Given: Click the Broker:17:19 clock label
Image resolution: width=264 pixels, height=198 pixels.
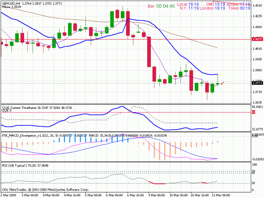Looking at the screenshot, I should coord(239,4).
